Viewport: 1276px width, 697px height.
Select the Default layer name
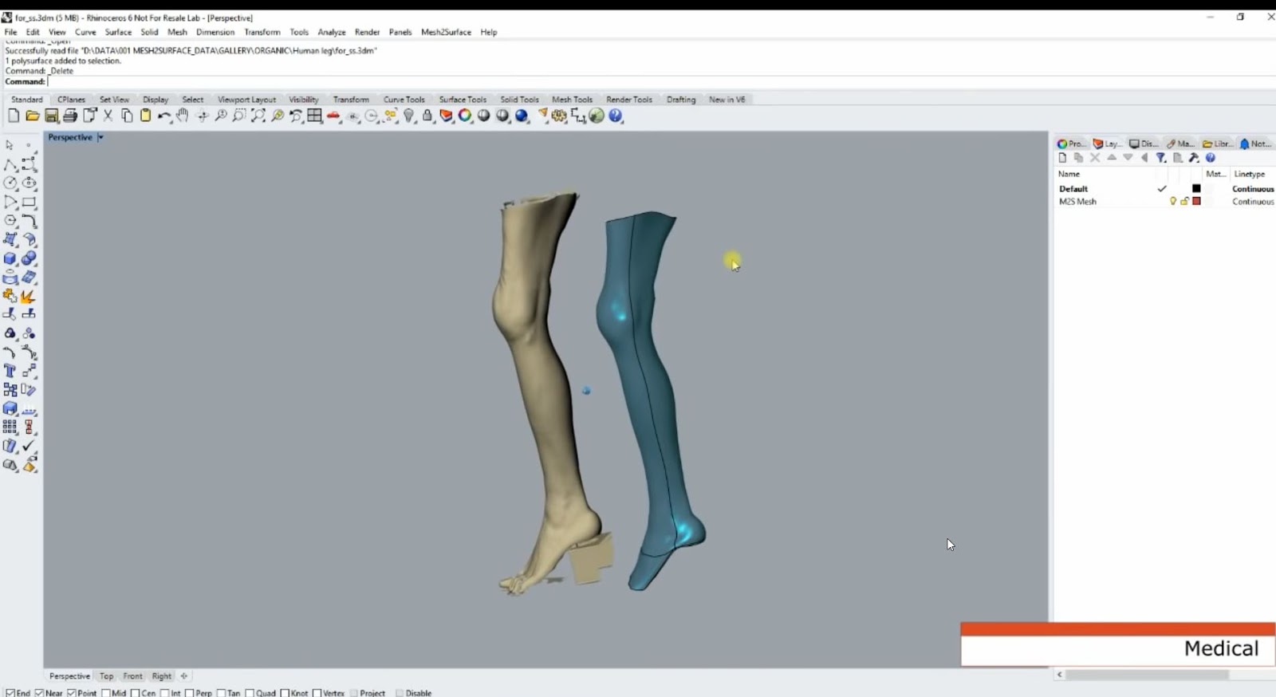coord(1073,189)
